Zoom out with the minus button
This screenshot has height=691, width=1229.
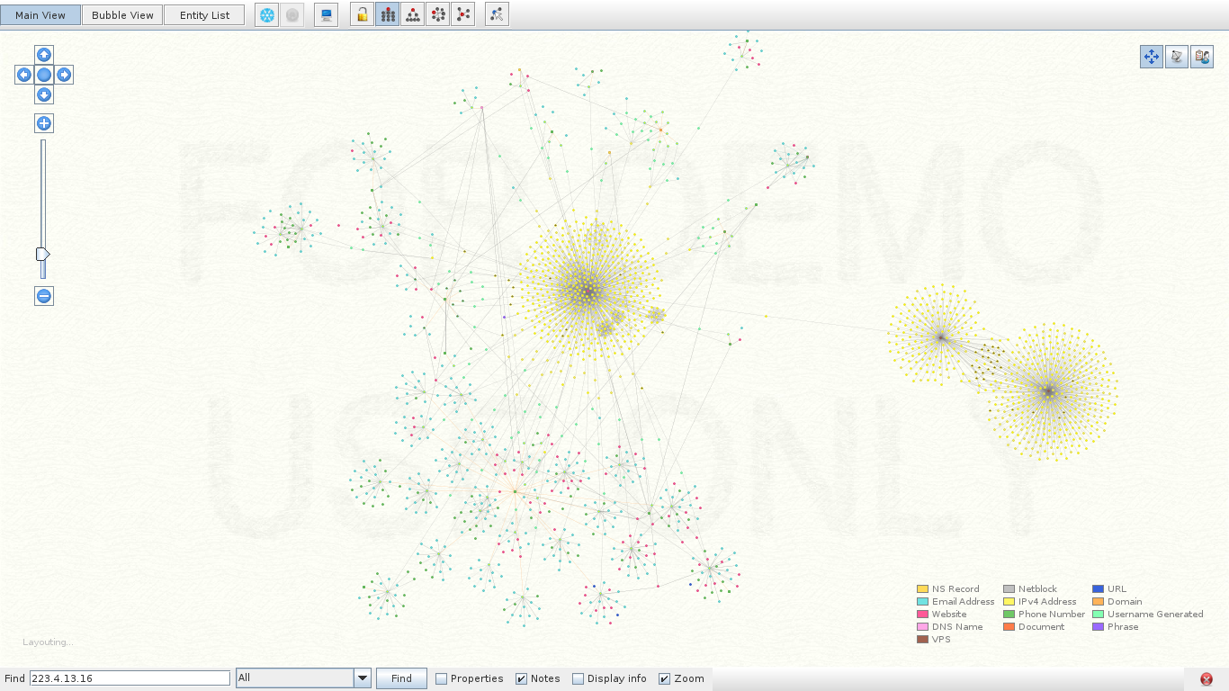tap(44, 296)
